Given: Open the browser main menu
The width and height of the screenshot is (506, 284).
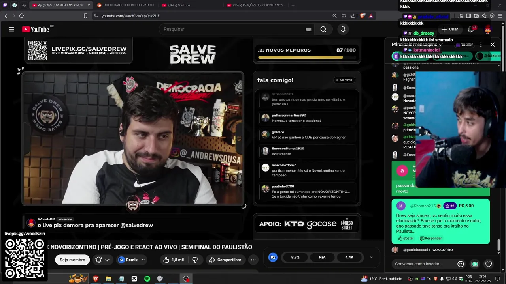Looking at the screenshot, I should click(500, 16).
